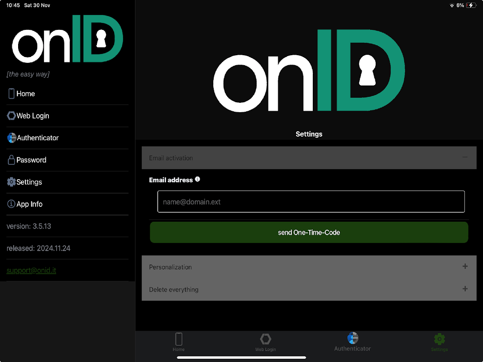
Task: Tap the 6% battery percentage
Action: [460, 5]
